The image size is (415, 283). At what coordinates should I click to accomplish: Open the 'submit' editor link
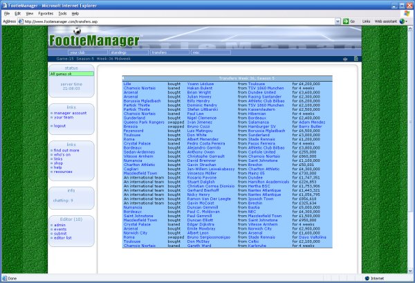pyautogui.click(x=60, y=233)
